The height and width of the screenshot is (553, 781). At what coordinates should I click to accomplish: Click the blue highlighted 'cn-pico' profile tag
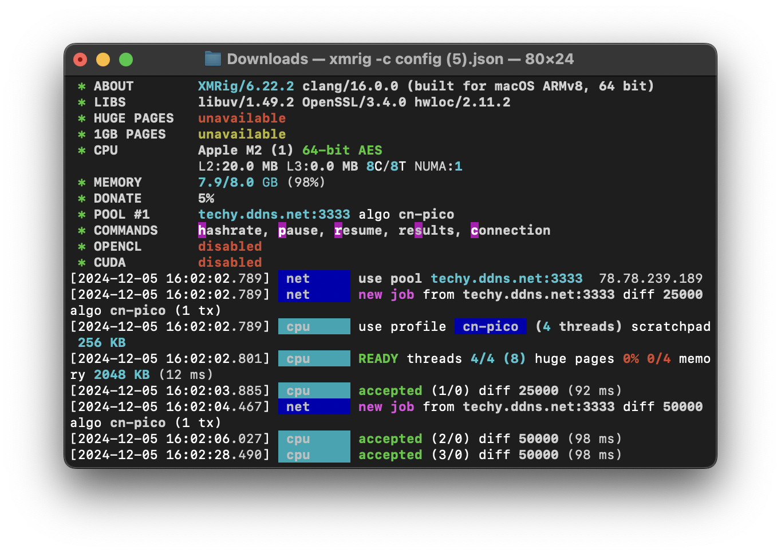pos(491,326)
